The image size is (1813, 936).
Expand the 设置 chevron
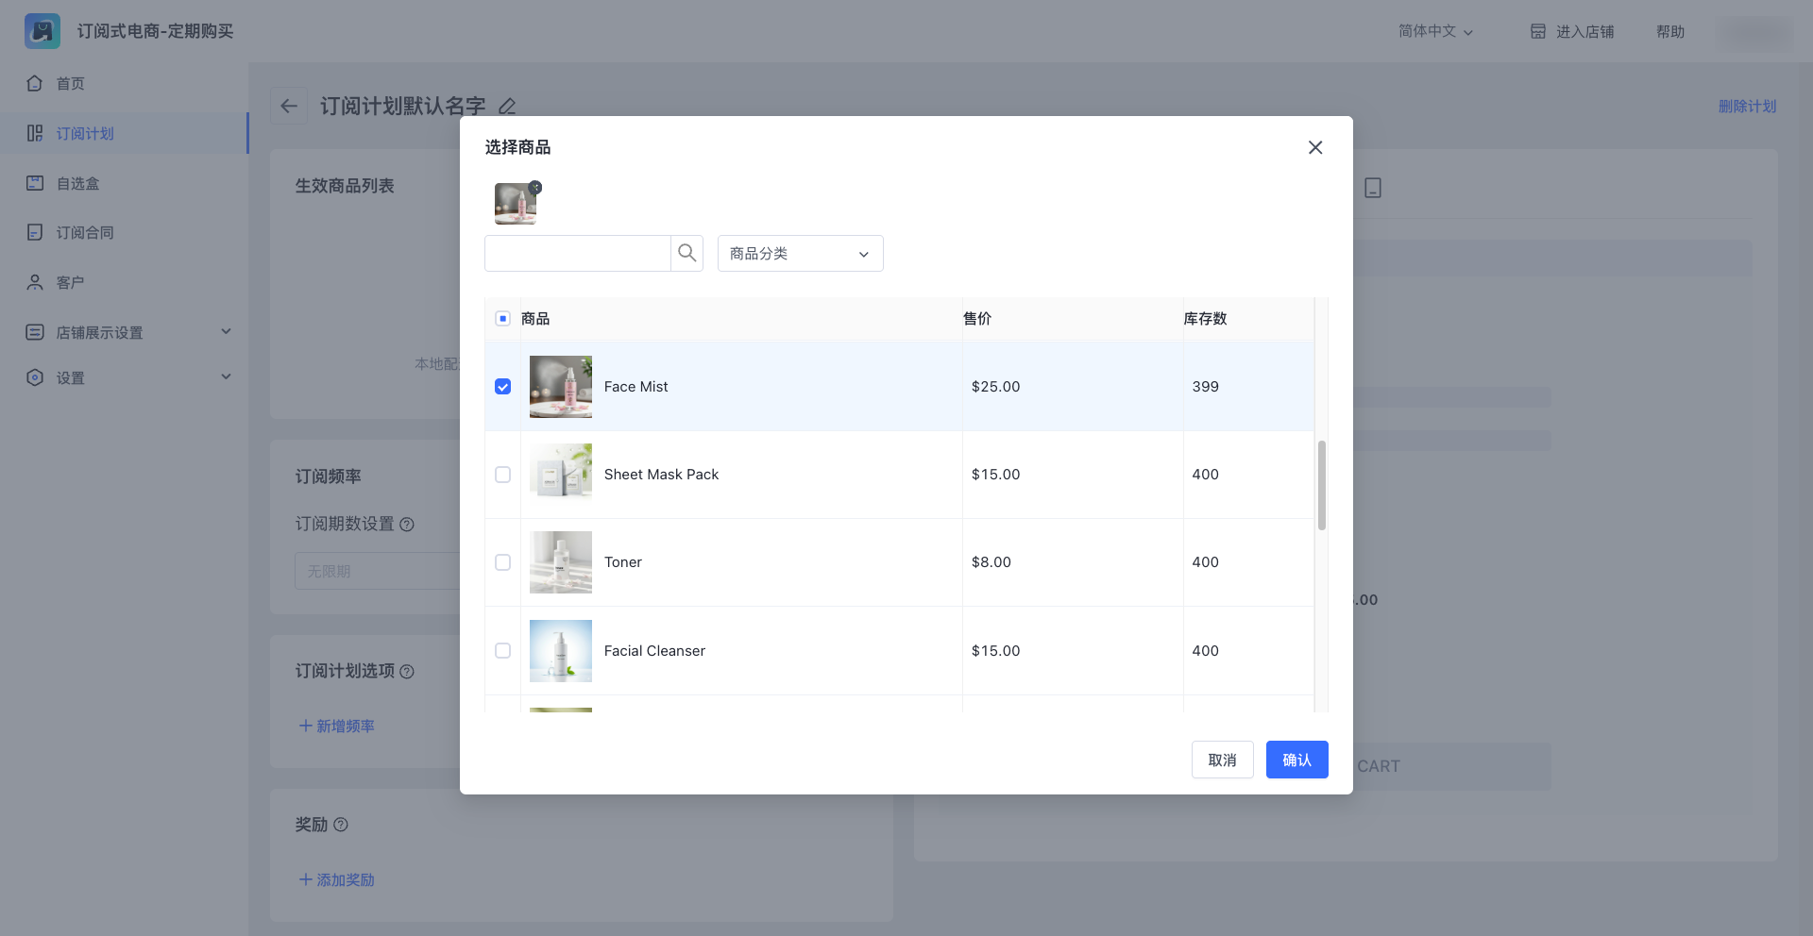click(226, 376)
